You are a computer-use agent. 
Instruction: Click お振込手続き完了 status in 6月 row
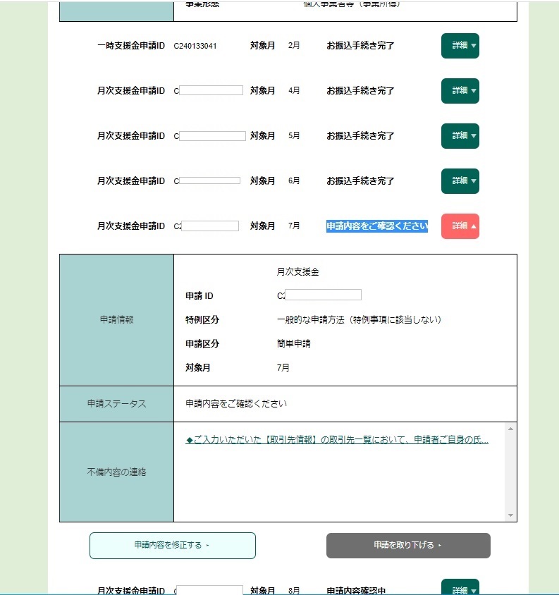pos(360,181)
